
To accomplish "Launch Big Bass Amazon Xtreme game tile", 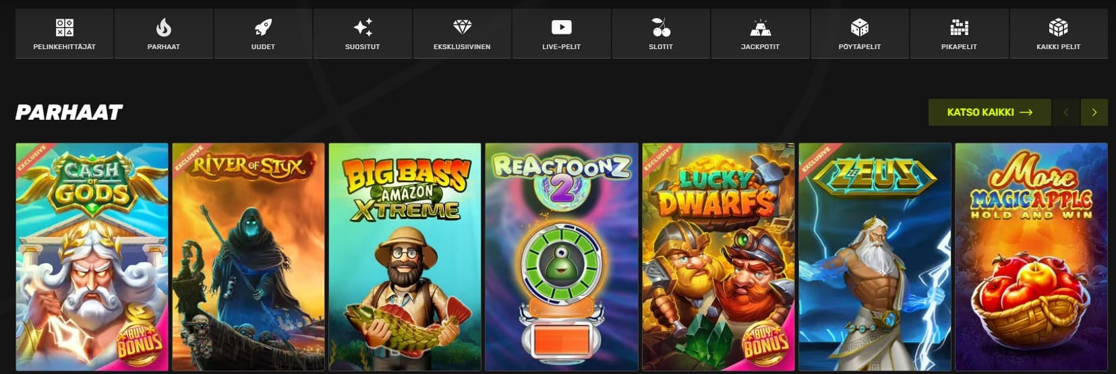I will tap(405, 257).
